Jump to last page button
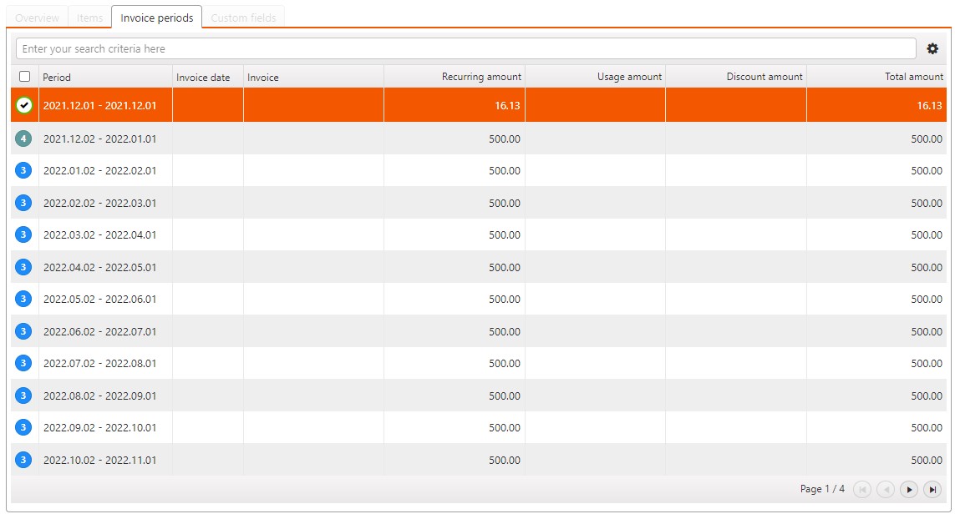The width and height of the screenshot is (955, 514). pyautogui.click(x=932, y=490)
